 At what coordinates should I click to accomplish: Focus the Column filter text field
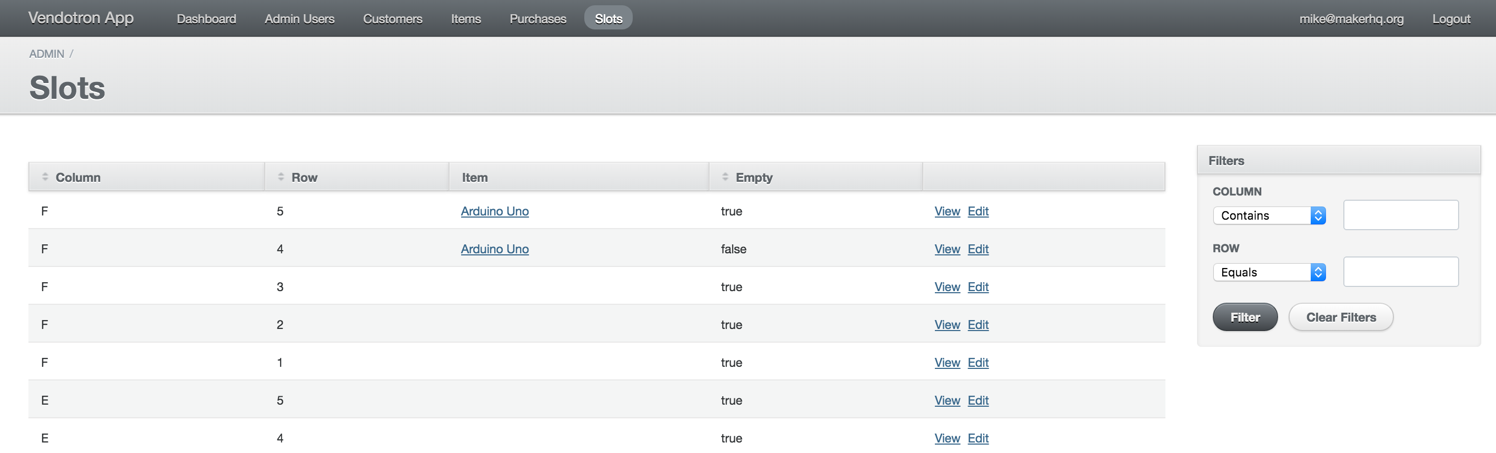(1400, 215)
